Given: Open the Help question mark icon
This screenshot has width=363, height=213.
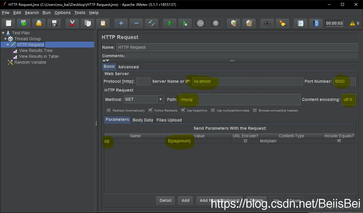Looking at the screenshot, I should (x=316, y=23).
